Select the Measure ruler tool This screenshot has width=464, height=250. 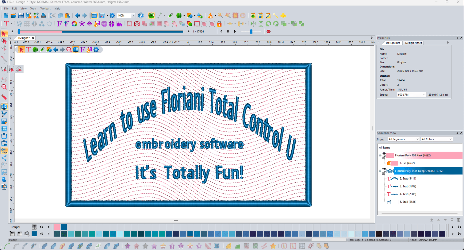click(4, 97)
